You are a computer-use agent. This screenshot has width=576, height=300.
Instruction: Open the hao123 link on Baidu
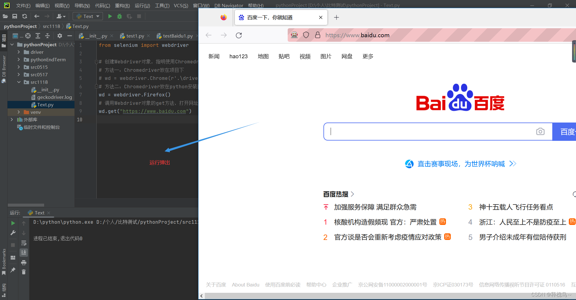tap(238, 56)
